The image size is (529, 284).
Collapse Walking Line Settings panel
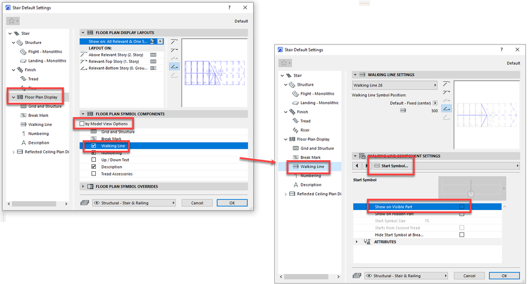point(355,75)
